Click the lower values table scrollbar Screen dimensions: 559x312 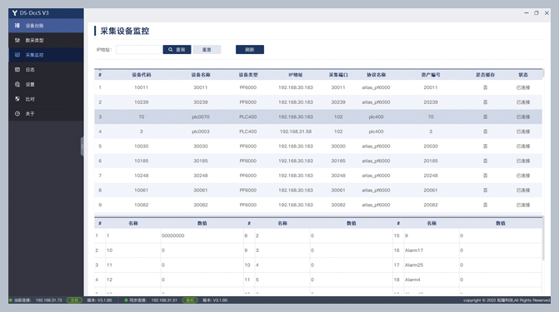[543, 240]
